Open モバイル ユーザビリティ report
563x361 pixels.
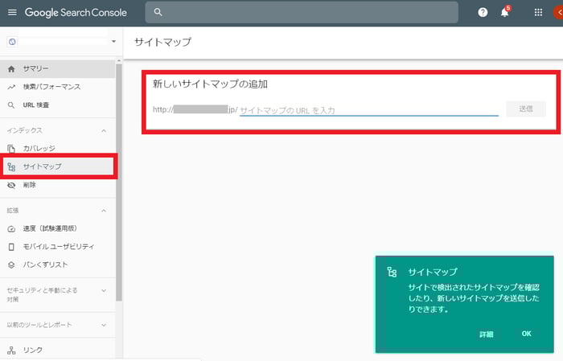tap(57, 247)
